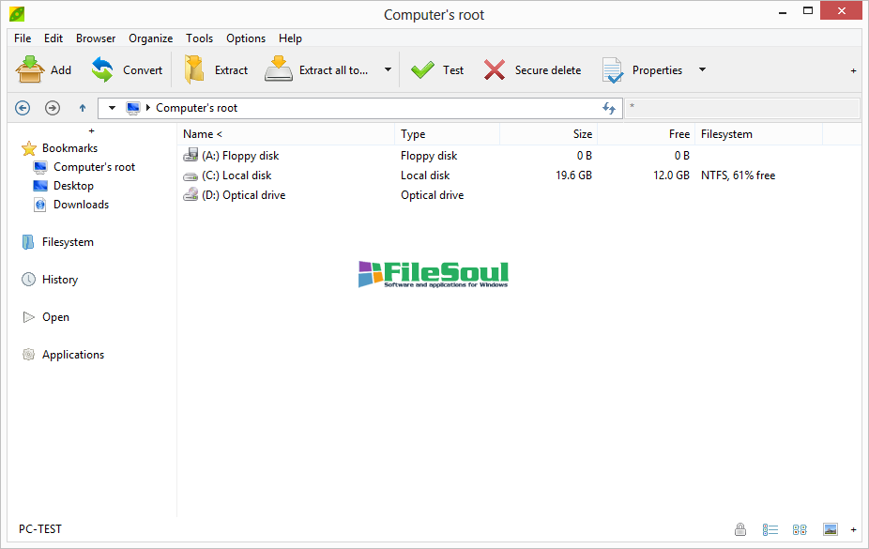Screen dimensions: 869x549
Task: Select (C:) Local disk row name
Action: click(x=236, y=175)
